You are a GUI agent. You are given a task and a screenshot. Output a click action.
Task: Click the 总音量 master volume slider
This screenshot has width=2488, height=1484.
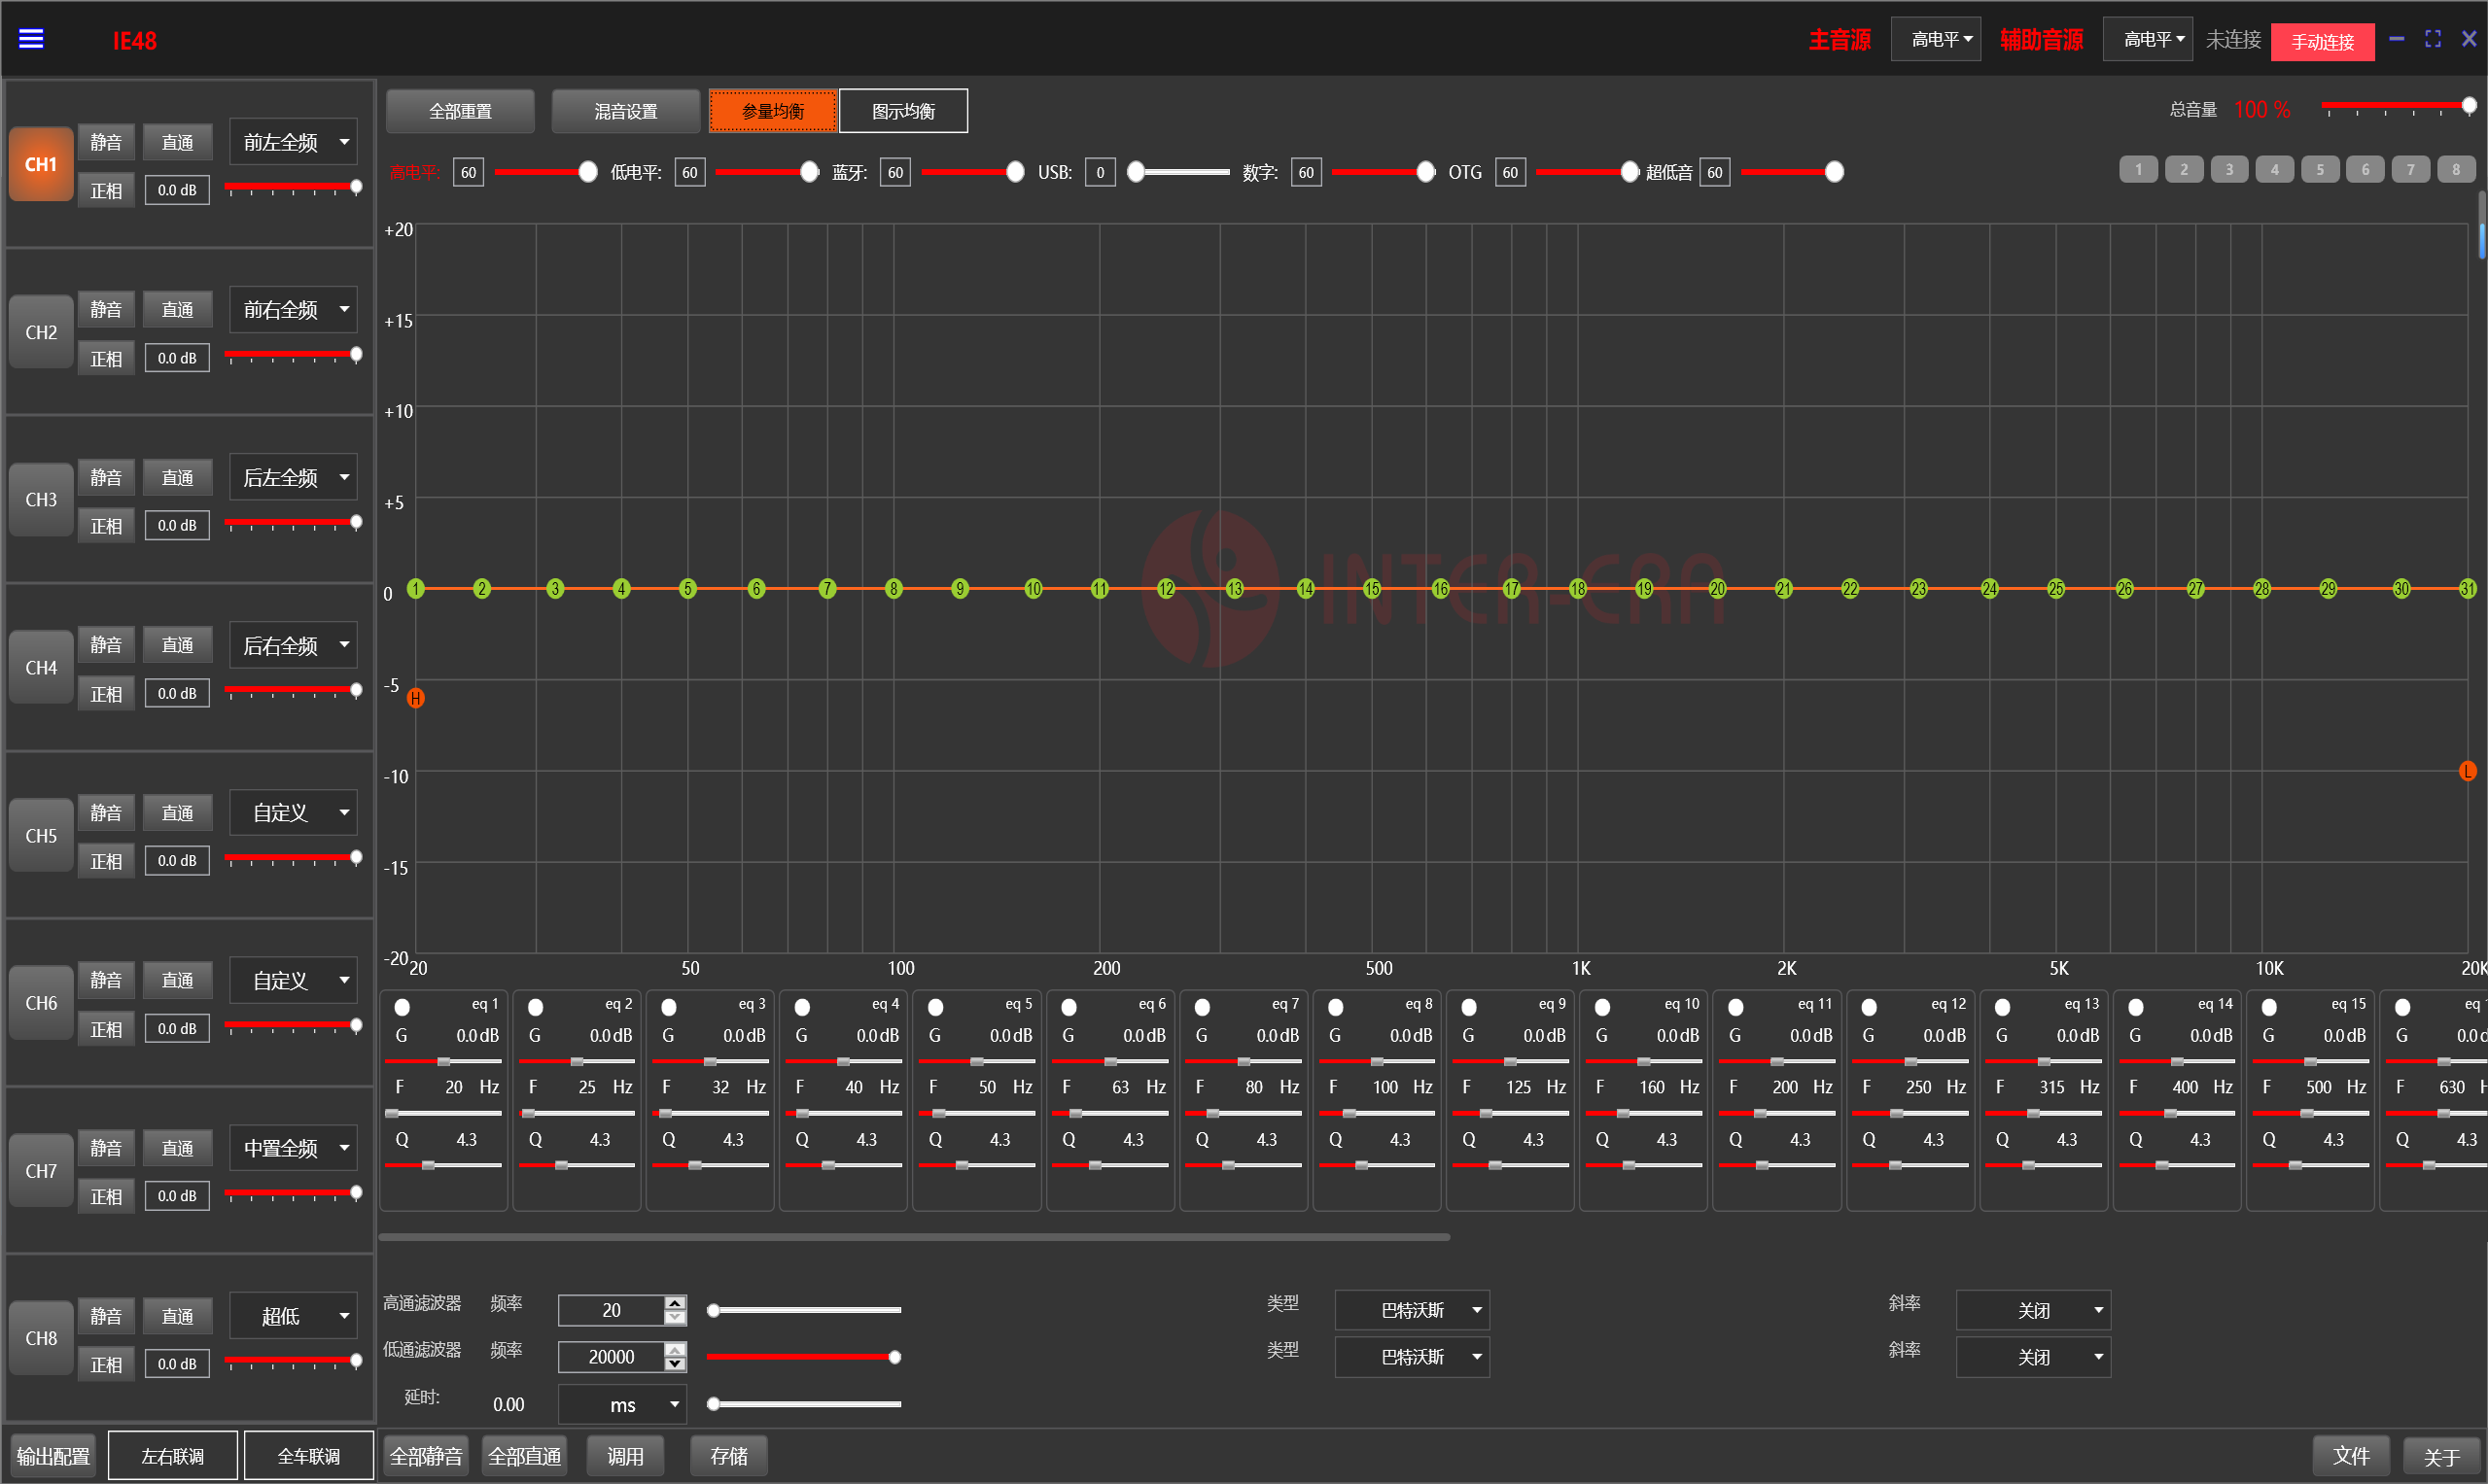tap(2396, 106)
